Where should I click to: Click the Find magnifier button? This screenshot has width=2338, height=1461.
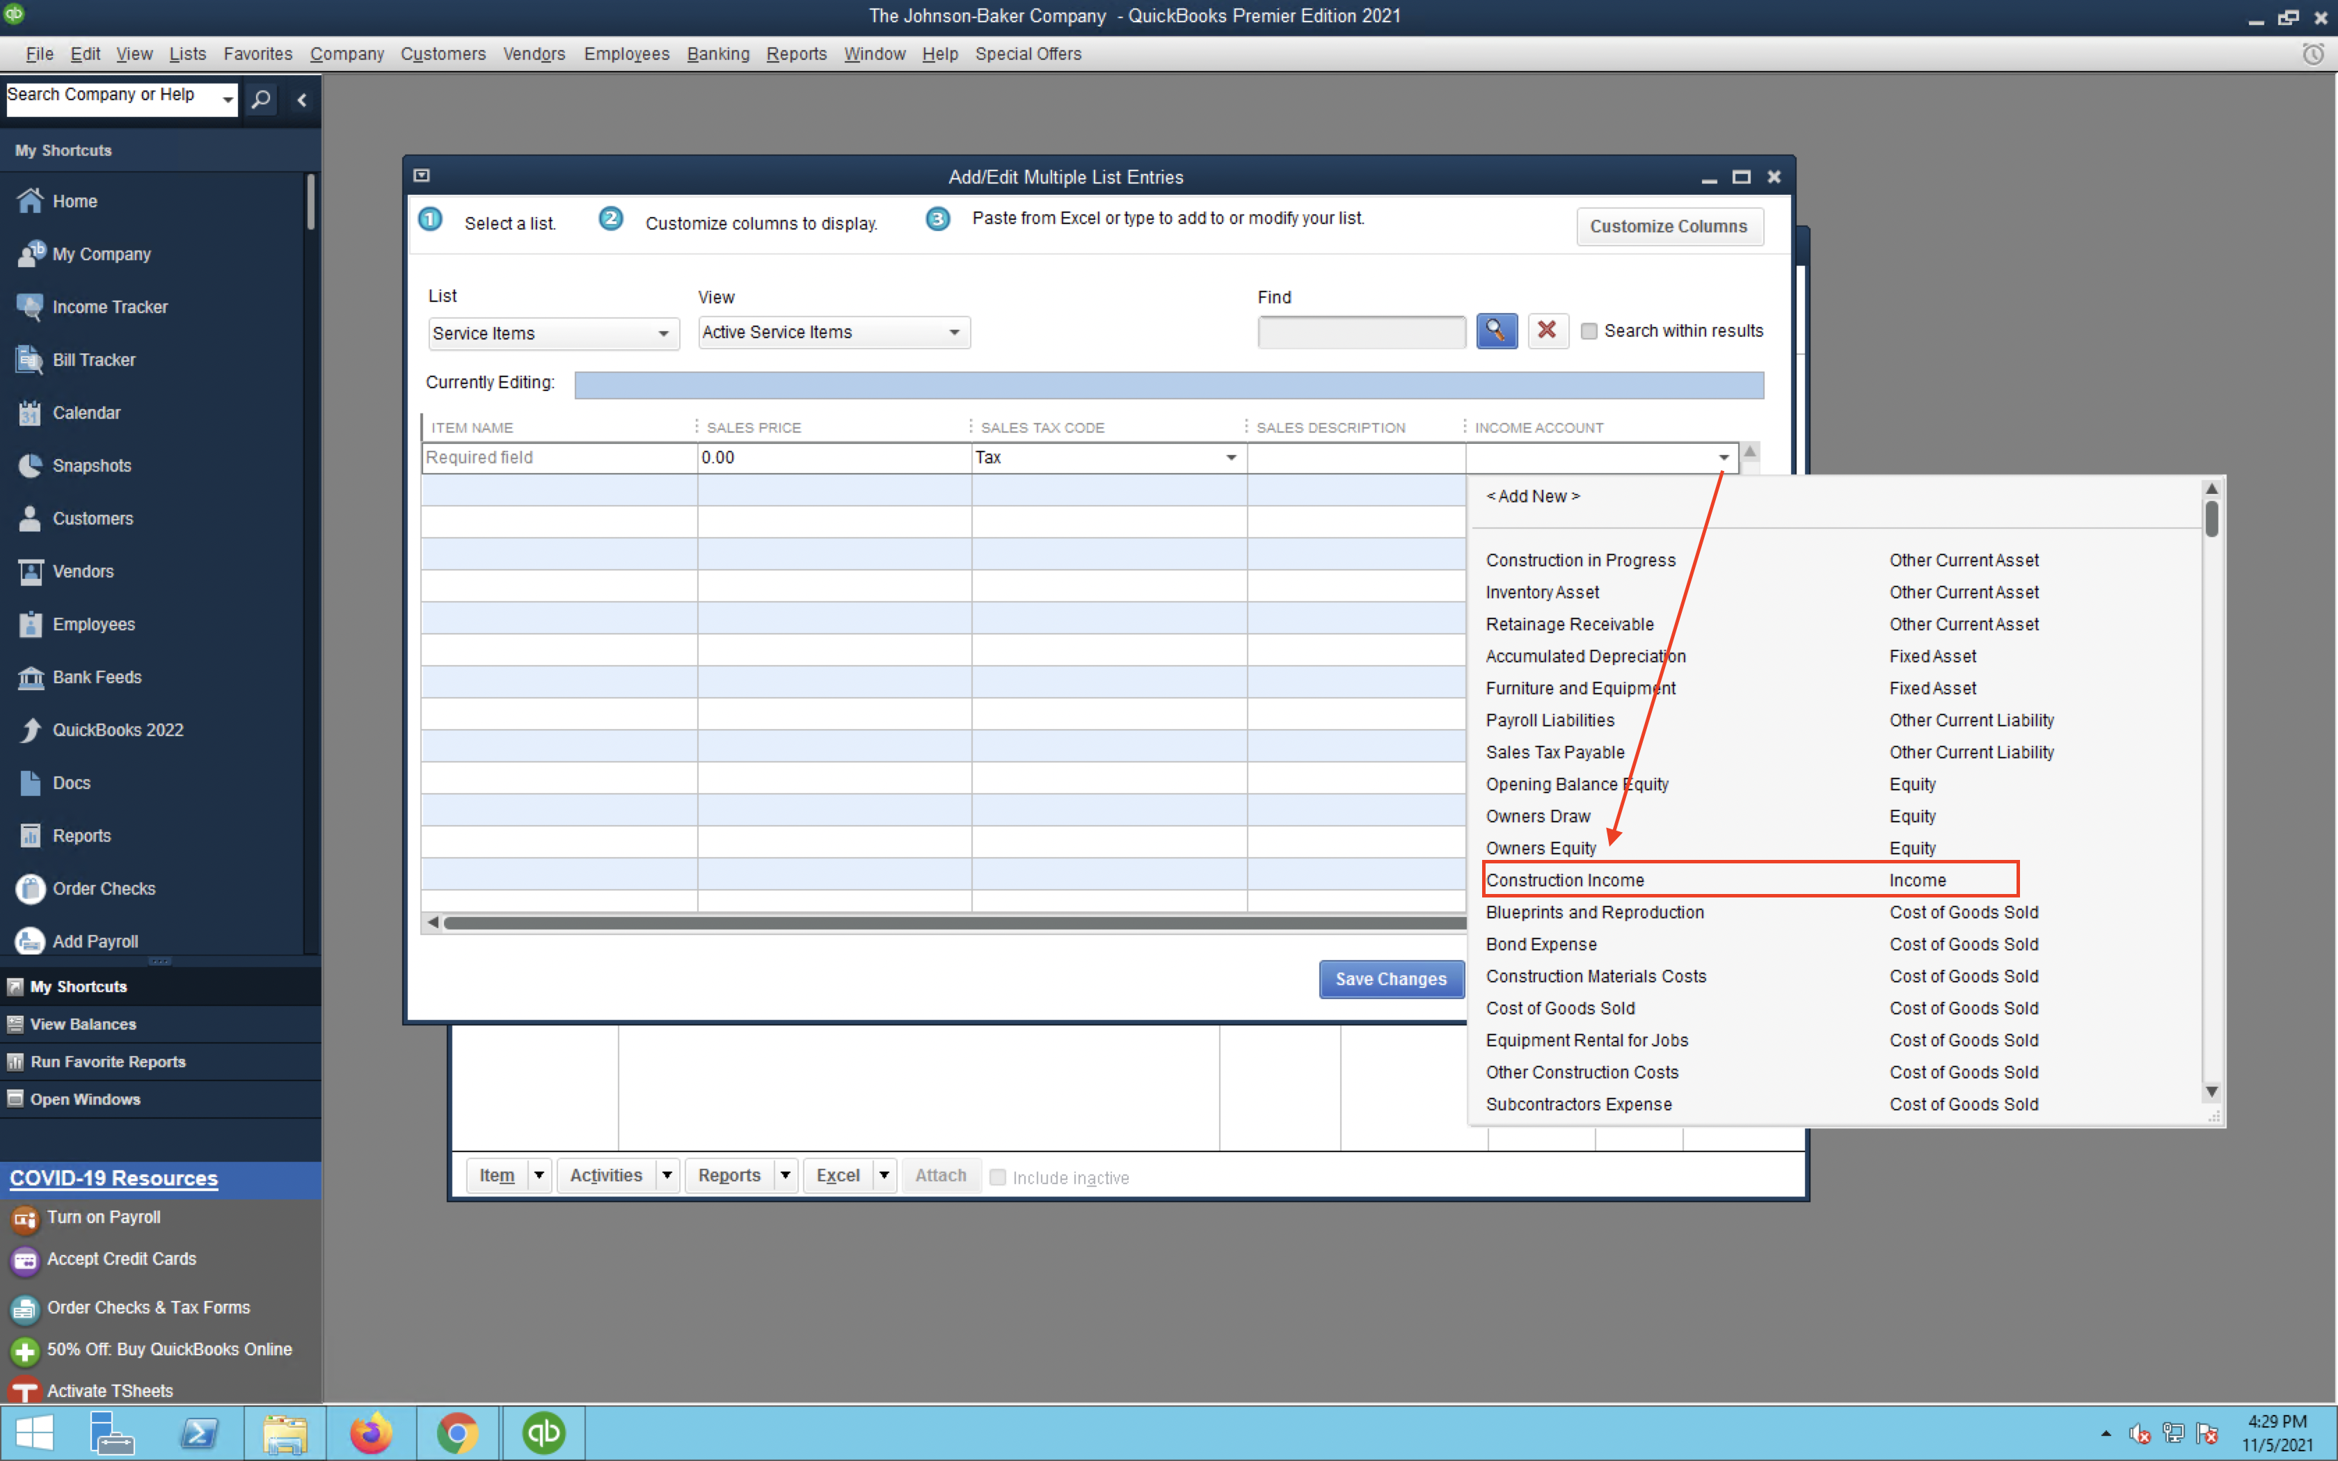1497,330
